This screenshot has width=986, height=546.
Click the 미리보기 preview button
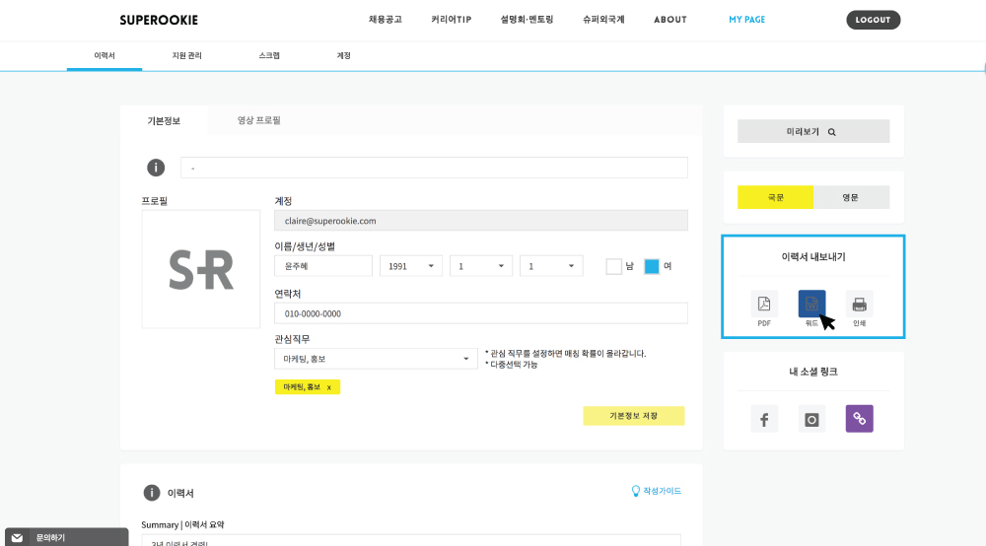click(812, 131)
